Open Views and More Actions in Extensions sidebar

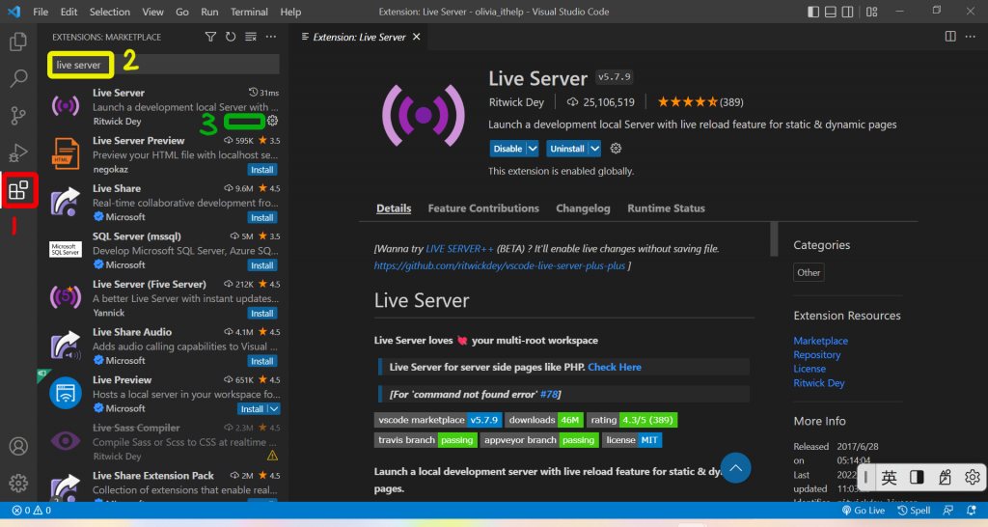271,38
